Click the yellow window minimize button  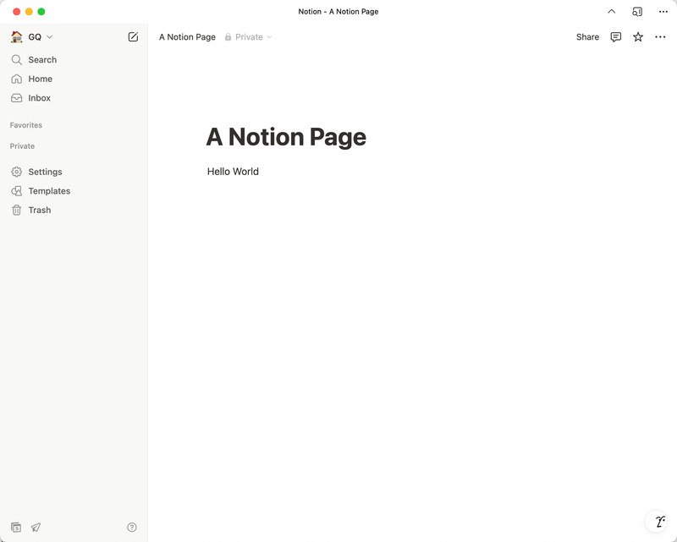pyautogui.click(x=29, y=12)
